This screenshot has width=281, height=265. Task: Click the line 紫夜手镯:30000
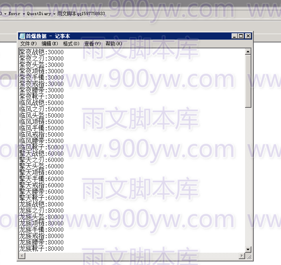pos(41,77)
